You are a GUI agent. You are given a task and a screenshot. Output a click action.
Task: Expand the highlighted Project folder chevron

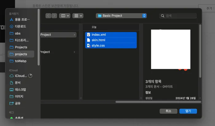point(74,35)
